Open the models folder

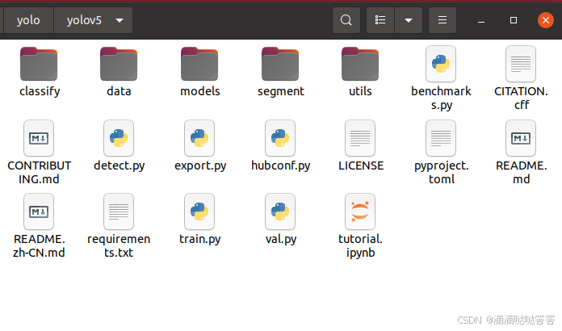point(199,64)
